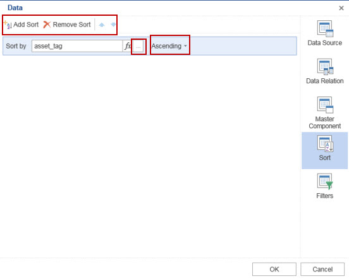Confirm the dialog with the OK button
The height and width of the screenshot is (279, 349).
(x=274, y=270)
